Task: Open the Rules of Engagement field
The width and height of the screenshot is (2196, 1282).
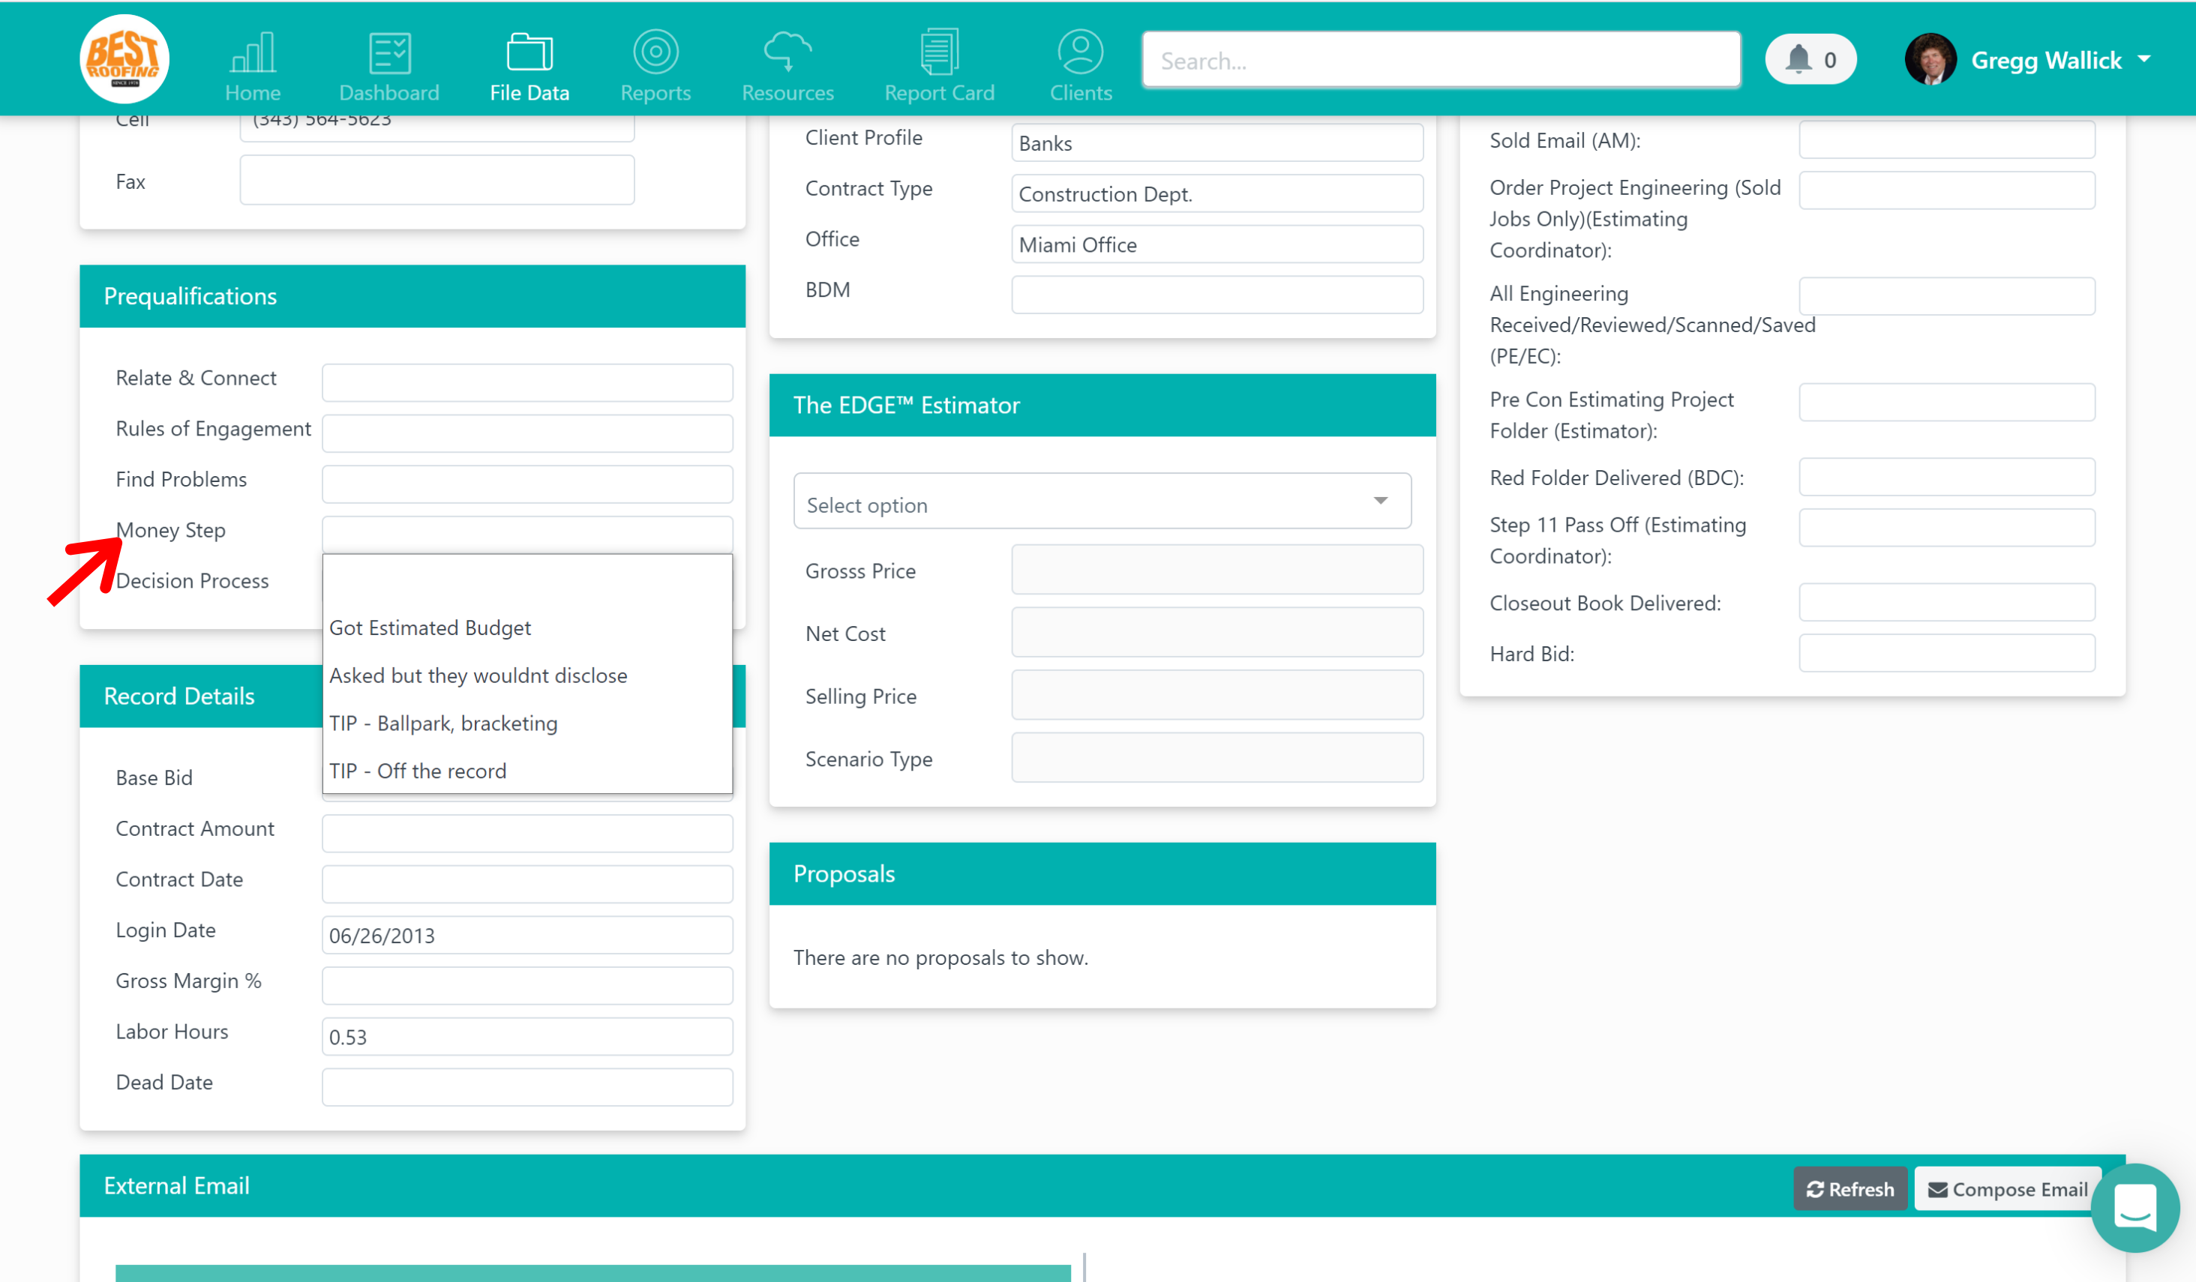Action: pyautogui.click(x=527, y=433)
